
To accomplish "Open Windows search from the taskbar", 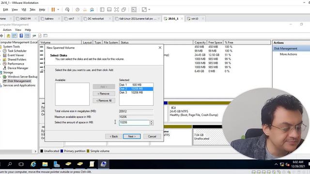I will pos(10,164).
